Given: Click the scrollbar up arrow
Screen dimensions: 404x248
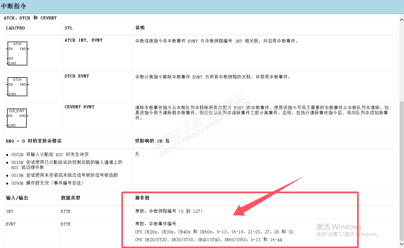Looking at the screenshot, I should [x=402, y=20].
